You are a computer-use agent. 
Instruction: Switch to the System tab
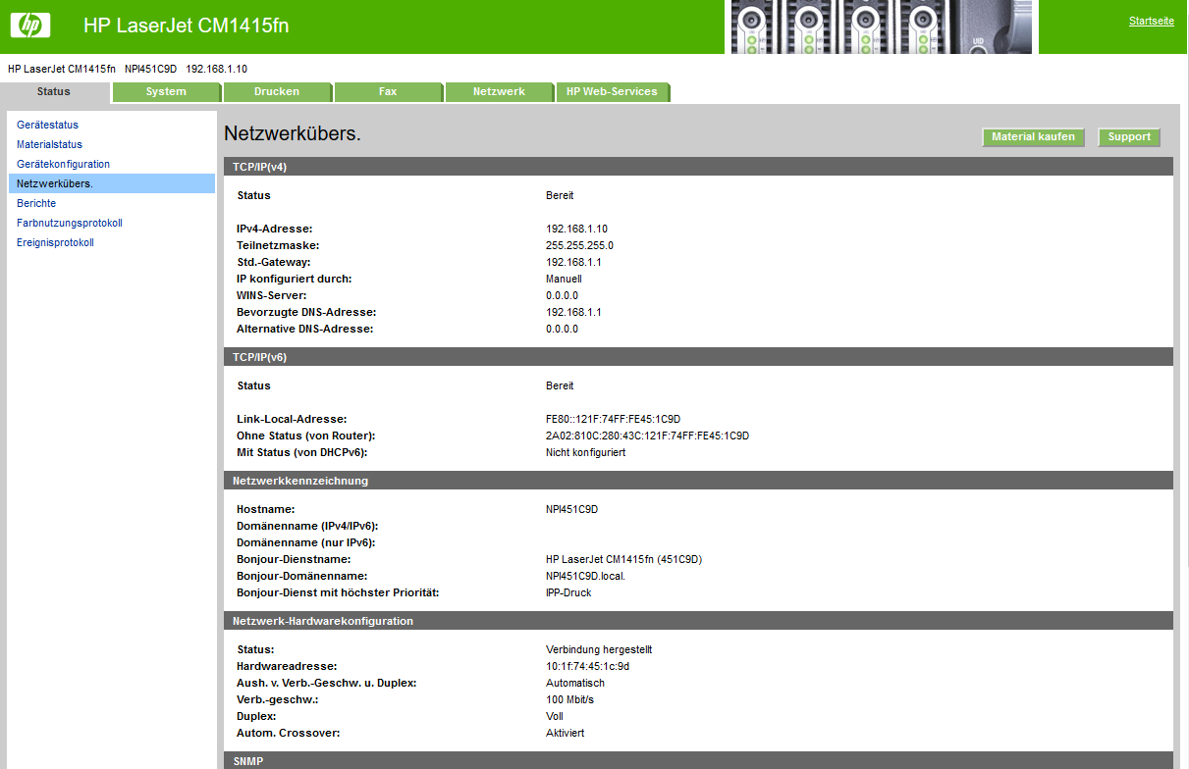[x=166, y=92]
